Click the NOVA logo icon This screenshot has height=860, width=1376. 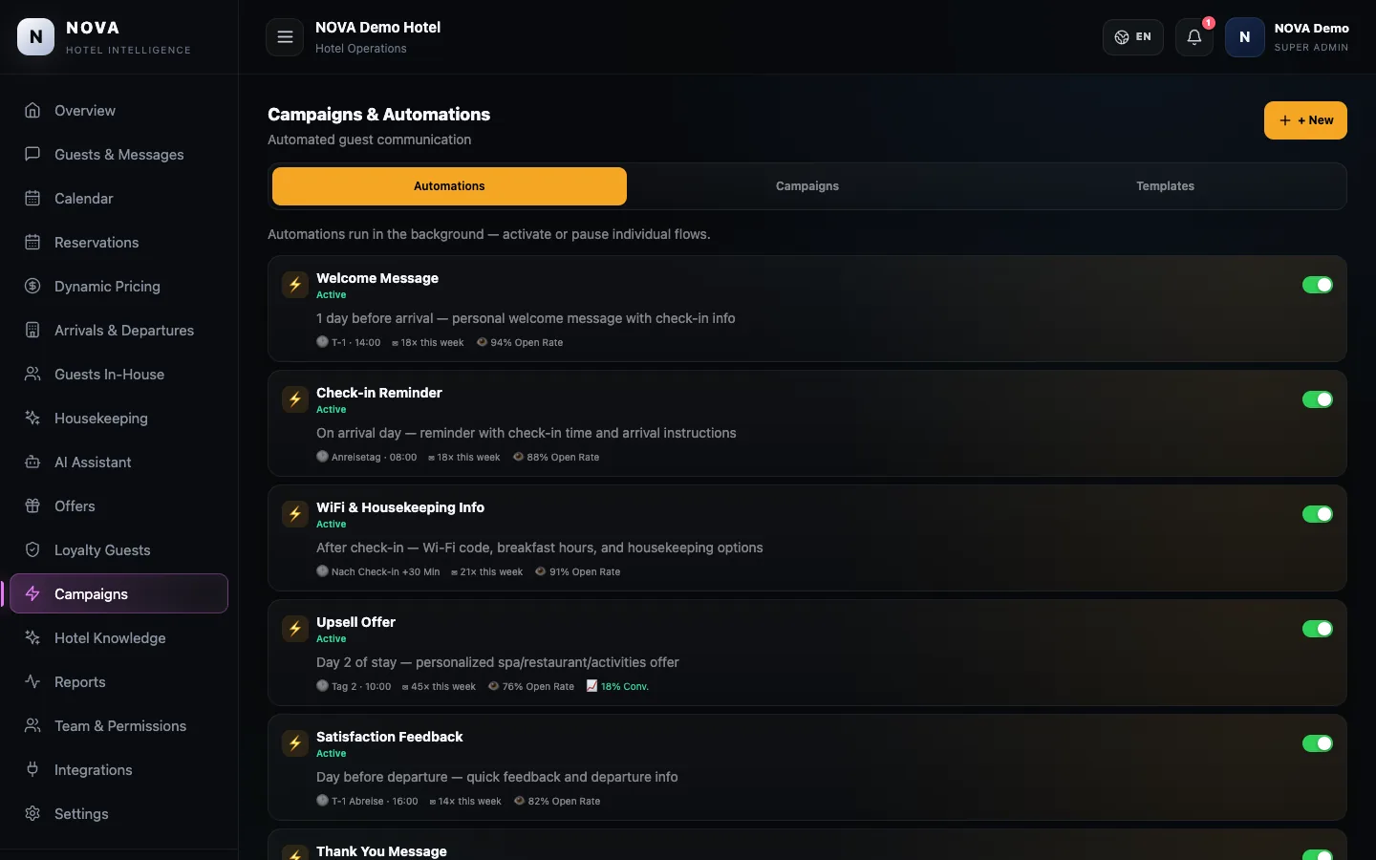click(36, 37)
